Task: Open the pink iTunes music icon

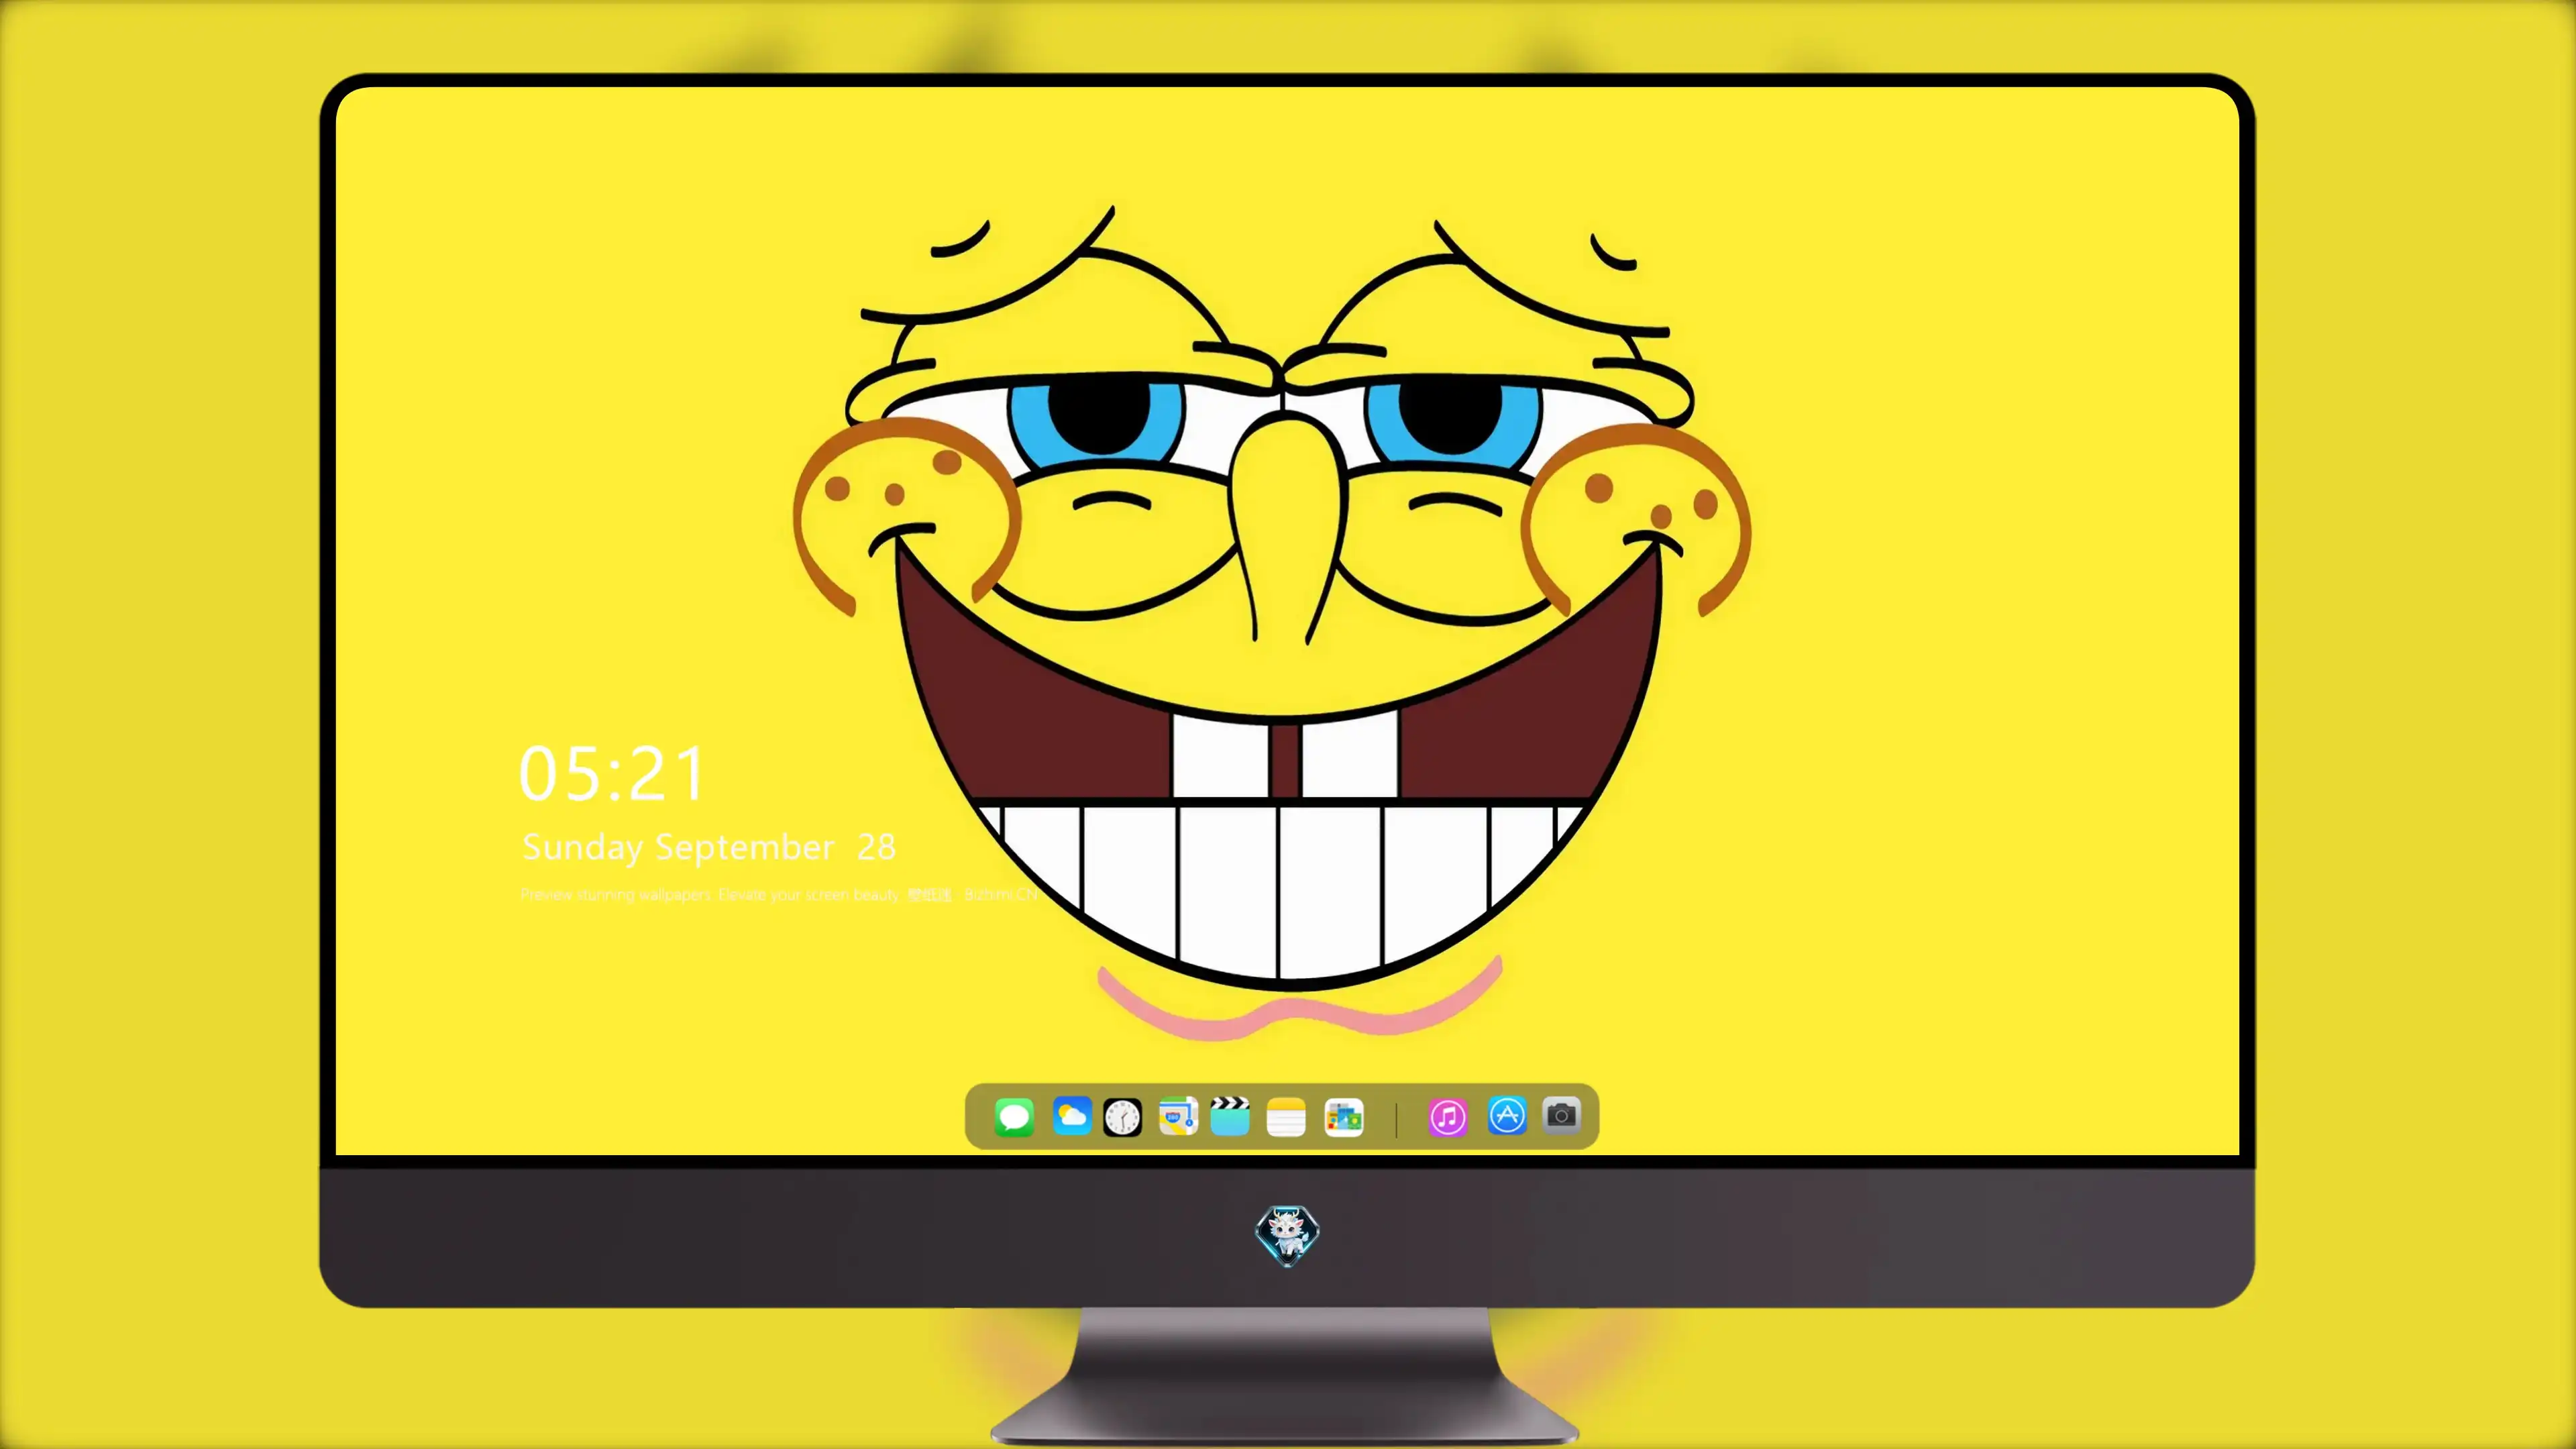Action: [1448, 1117]
